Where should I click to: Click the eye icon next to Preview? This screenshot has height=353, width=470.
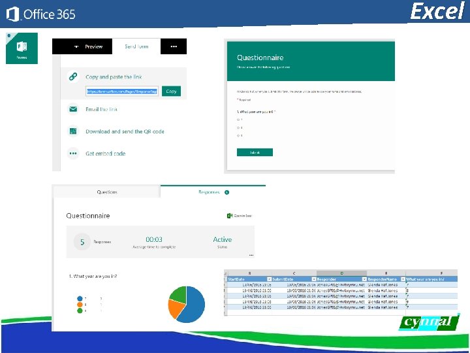[77, 46]
